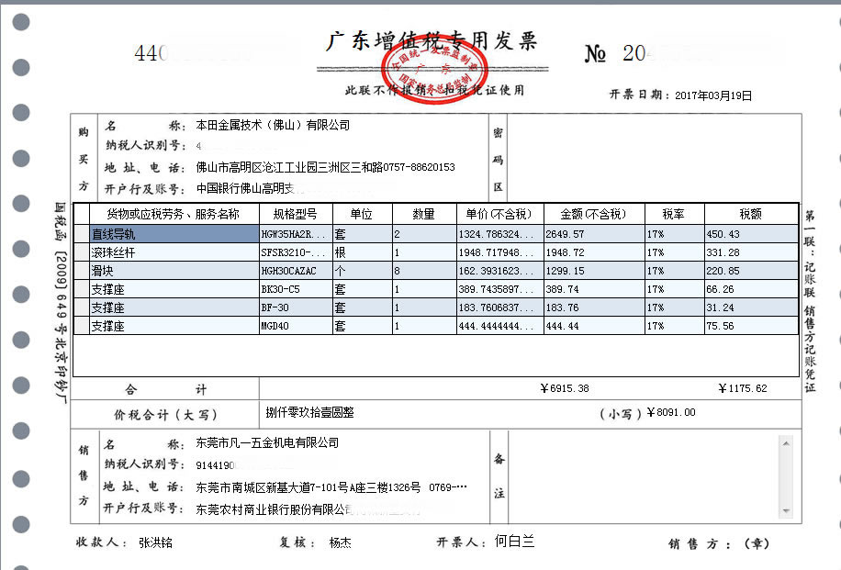Viewport: 841px width, 570px height.
Task: Click the BF-30 specification cell
Action: [296, 307]
